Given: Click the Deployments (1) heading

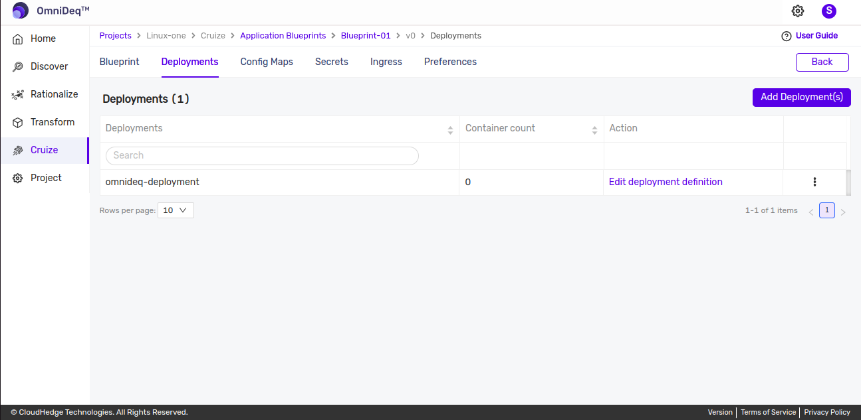Looking at the screenshot, I should tap(146, 99).
